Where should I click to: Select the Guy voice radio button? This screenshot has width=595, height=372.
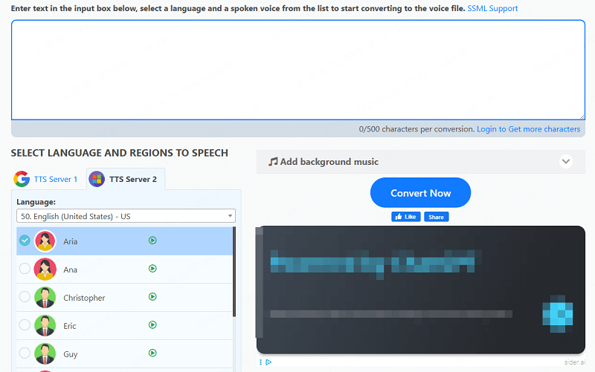click(25, 353)
